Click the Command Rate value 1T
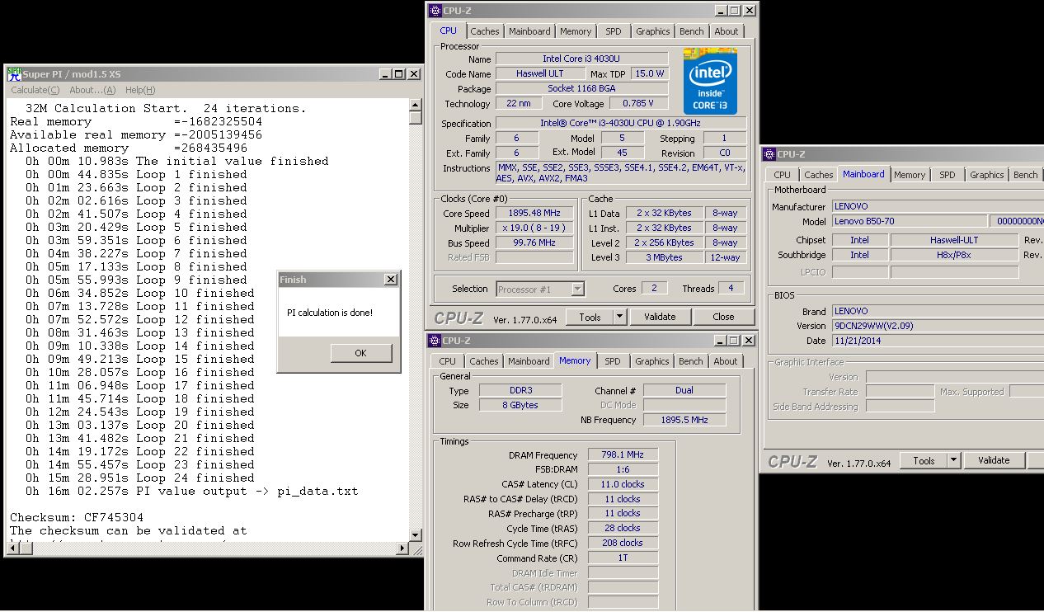This screenshot has width=1044, height=612. coord(623,558)
